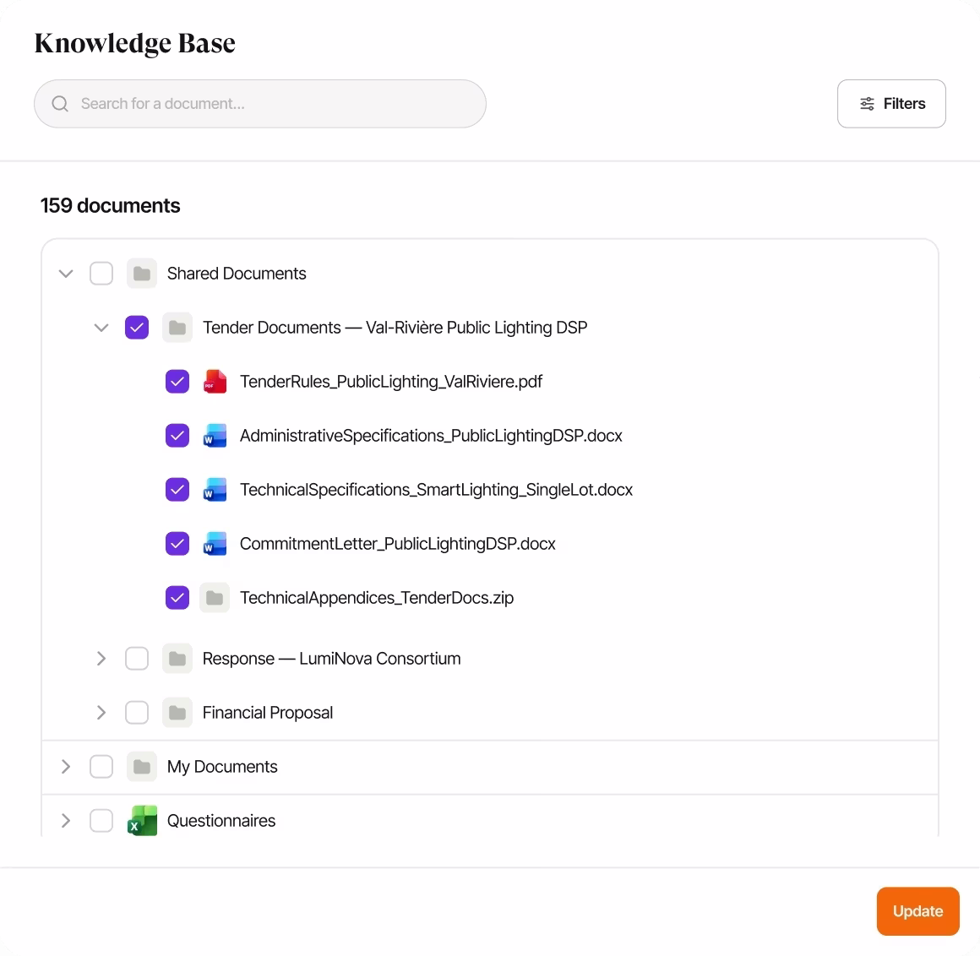Image resolution: width=980 pixels, height=956 pixels.
Task: Select CommitmentLetter_PublicLightingDSP.docx file name
Action: 398,544
